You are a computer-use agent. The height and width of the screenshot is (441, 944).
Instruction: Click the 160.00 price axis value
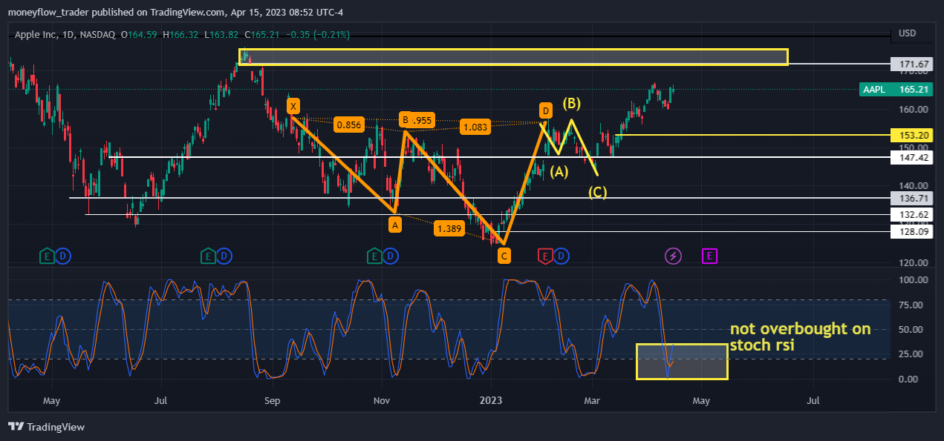pos(913,109)
